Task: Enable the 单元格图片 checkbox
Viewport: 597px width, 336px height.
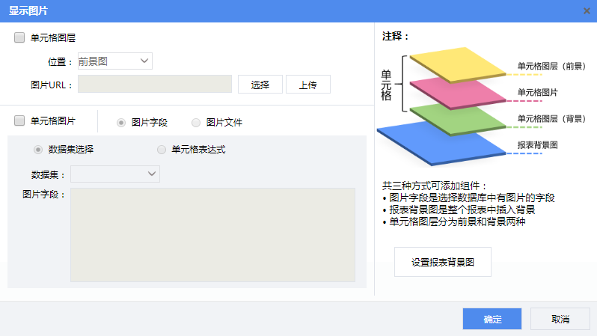Action: click(19, 120)
